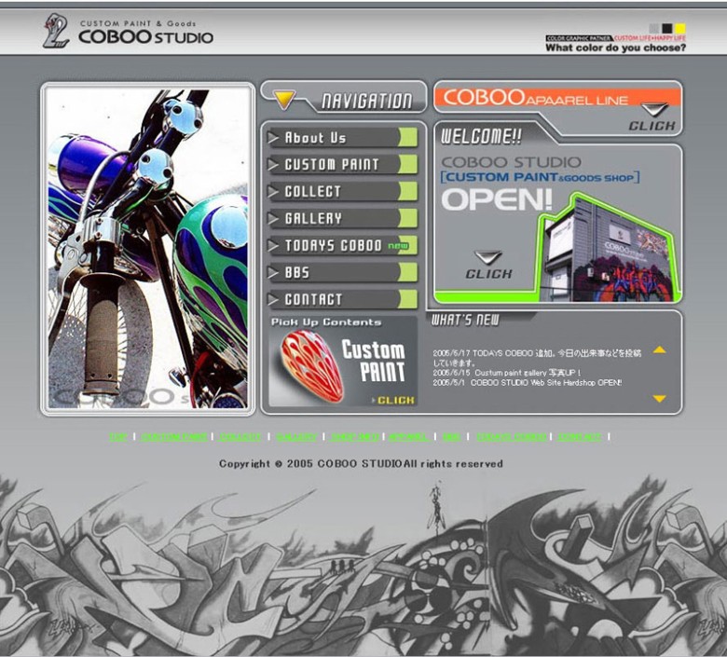This screenshot has width=727, height=657.
Task: Click the TOP link in the footer
Action: click(118, 437)
